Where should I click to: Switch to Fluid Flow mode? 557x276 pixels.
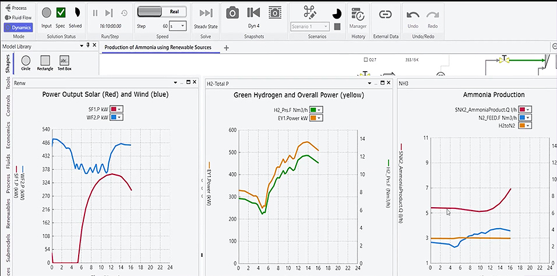tap(19, 17)
